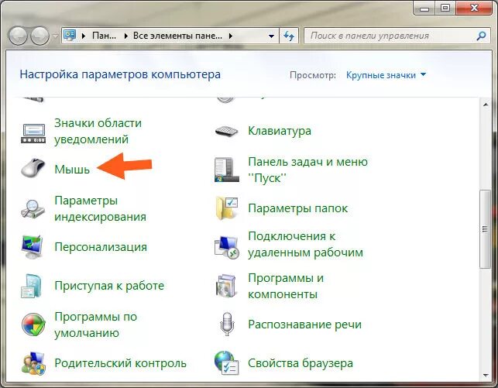Open Программы и компоненты
The image size is (498, 388).
click(286, 286)
